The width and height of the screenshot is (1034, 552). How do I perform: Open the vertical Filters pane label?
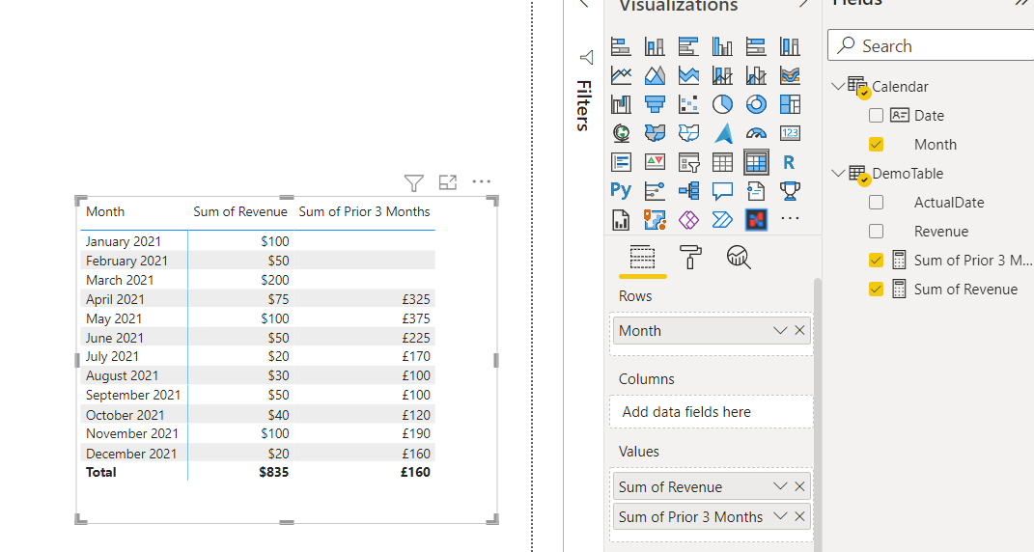(x=583, y=105)
